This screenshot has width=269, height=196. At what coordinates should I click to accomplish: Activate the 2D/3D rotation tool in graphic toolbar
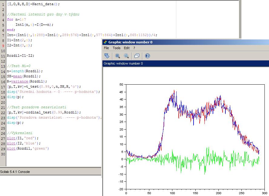[107, 56]
